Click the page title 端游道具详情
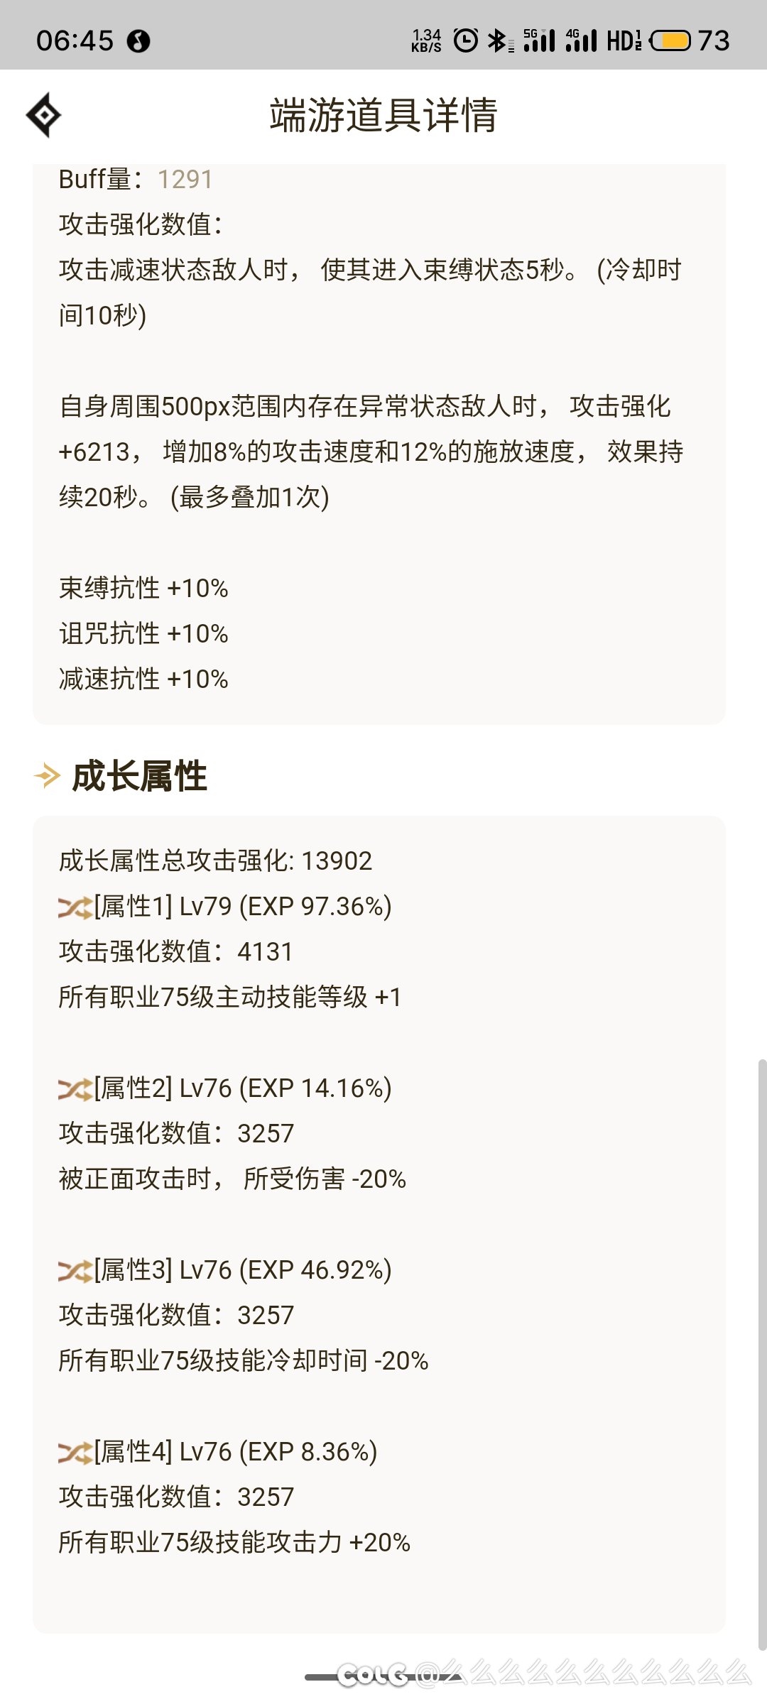Screen dimensions: 767x1704 tap(383, 116)
